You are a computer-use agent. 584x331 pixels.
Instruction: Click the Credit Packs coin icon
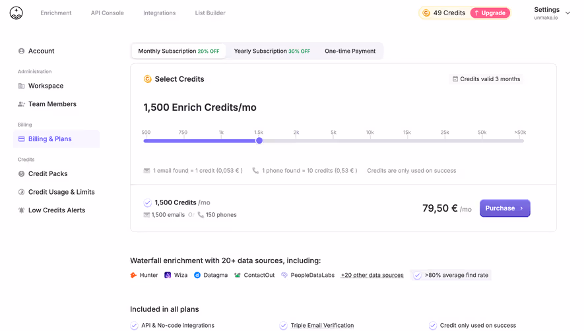click(21, 174)
